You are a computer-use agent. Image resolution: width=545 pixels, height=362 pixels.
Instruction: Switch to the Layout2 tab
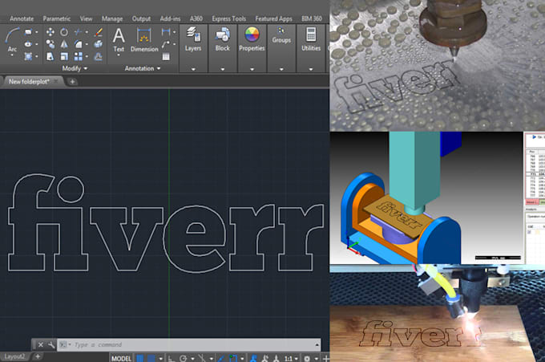[14, 356]
